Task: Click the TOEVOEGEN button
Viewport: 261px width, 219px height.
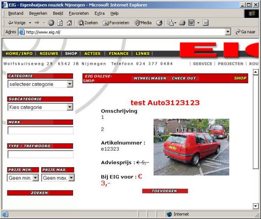Action: coord(165,191)
